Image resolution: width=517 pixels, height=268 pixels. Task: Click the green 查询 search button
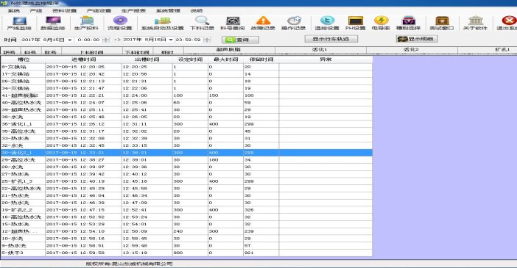240,40
